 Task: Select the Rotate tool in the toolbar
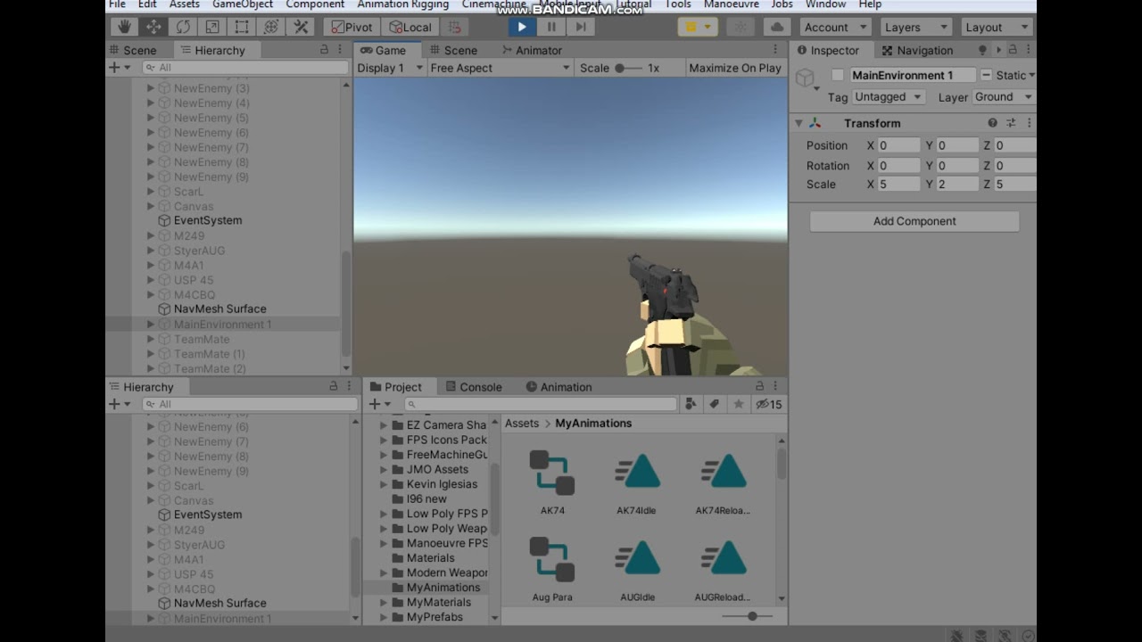click(183, 27)
